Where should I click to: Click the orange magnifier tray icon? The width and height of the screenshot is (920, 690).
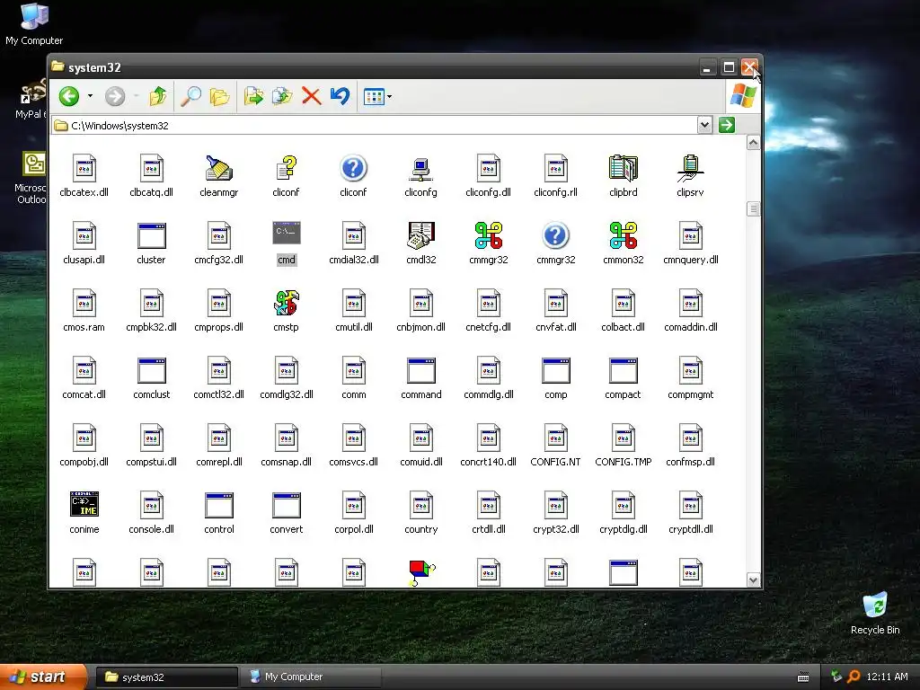(x=854, y=677)
